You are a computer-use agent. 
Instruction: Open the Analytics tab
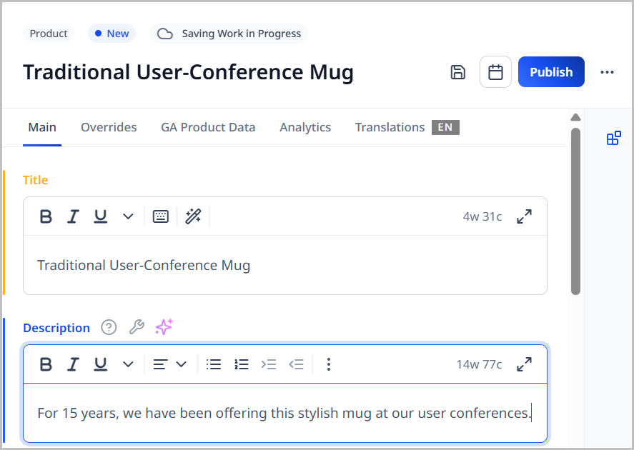point(305,127)
